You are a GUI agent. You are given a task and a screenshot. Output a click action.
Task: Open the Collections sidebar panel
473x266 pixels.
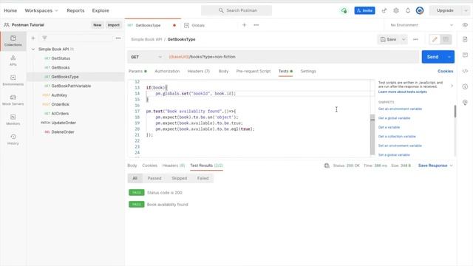(x=13, y=41)
